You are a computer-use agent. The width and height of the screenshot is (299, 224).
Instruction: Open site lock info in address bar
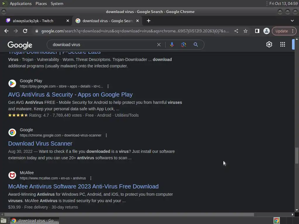click(x=37, y=31)
